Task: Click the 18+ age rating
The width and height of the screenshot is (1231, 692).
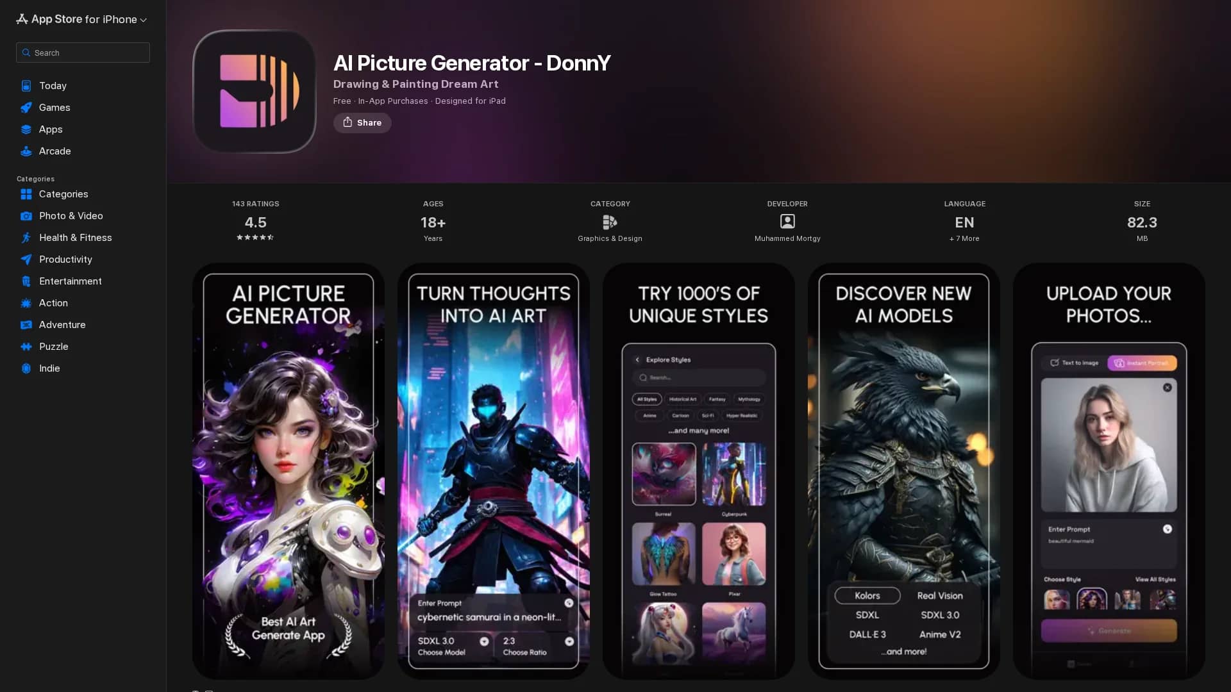Action: [433, 222]
